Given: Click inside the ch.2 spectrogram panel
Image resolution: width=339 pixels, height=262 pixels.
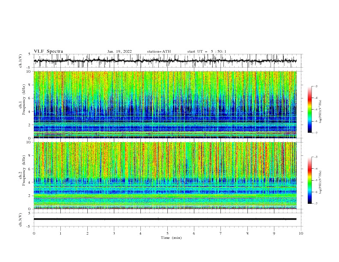Looking at the screenshot, I should click(165, 176).
